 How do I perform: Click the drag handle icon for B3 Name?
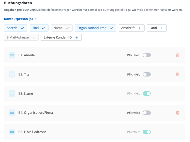click(12, 93)
